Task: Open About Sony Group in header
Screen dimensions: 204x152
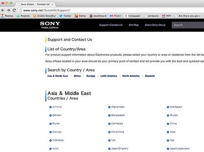Action: 155,25
